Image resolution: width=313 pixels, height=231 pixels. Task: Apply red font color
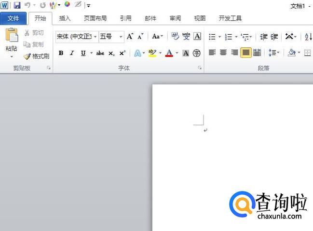pos(169,53)
